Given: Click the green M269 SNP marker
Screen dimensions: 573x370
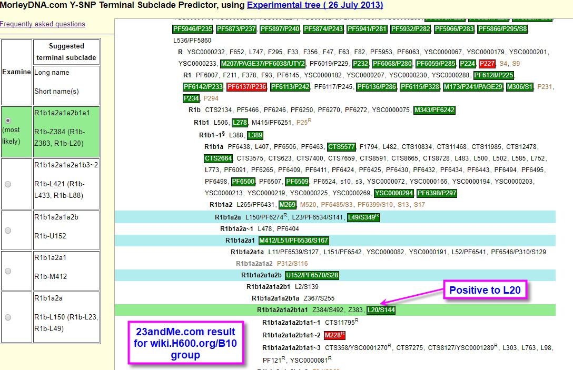Looking at the screenshot, I should click(288, 205).
